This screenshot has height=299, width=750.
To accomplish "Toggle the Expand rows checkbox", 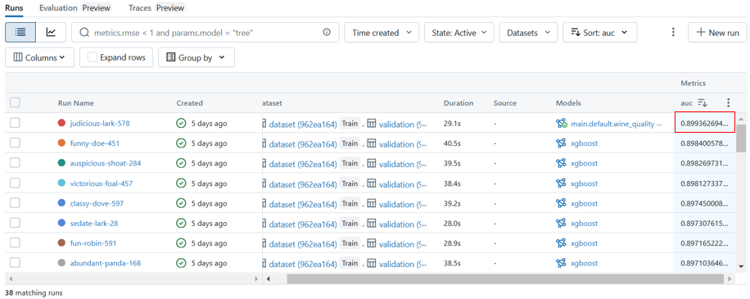I will click(93, 57).
